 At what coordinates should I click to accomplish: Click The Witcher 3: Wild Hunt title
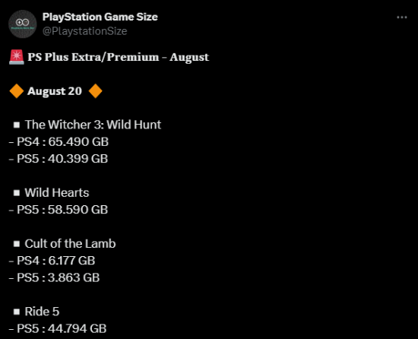point(93,125)
